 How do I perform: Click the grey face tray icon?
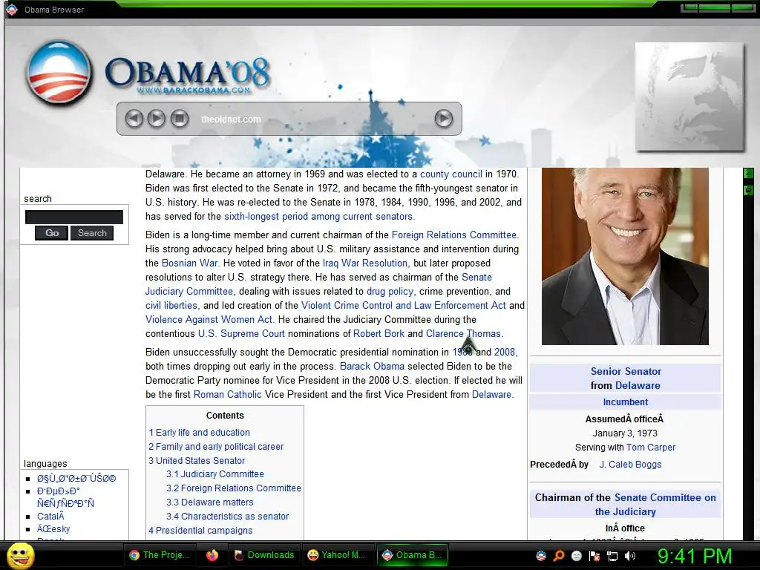click(576, 556)
